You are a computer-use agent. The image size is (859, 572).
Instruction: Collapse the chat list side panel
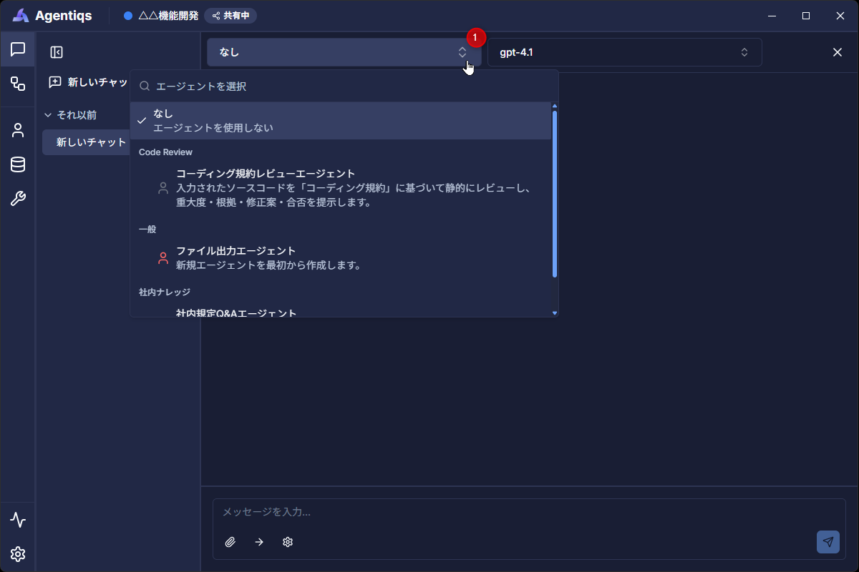(x=57, y=52)
